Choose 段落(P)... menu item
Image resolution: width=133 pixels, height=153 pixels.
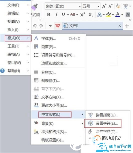(58, 47)
